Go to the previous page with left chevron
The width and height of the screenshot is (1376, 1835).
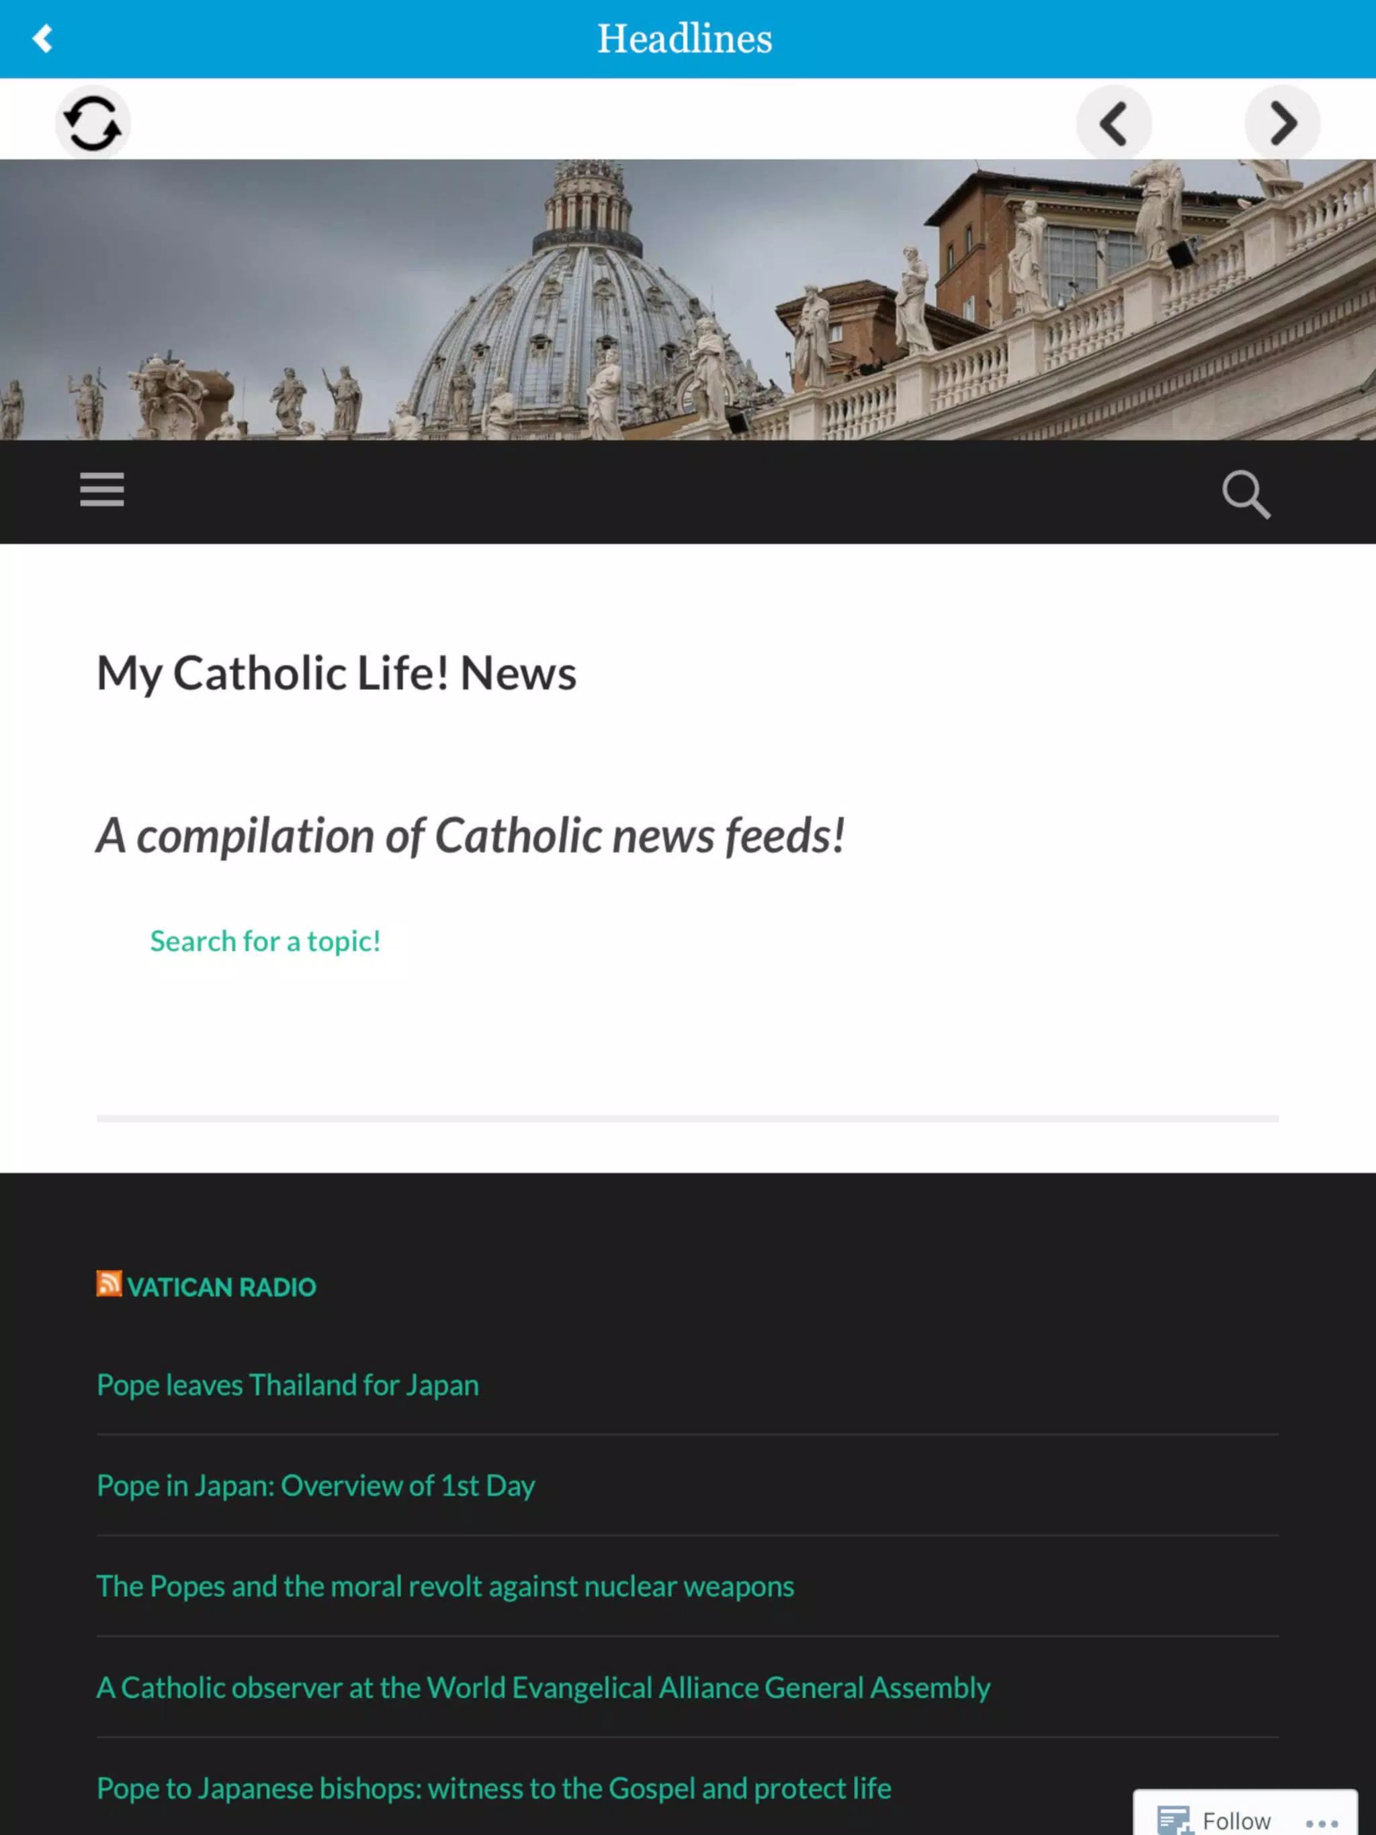tap(1114, 124)
